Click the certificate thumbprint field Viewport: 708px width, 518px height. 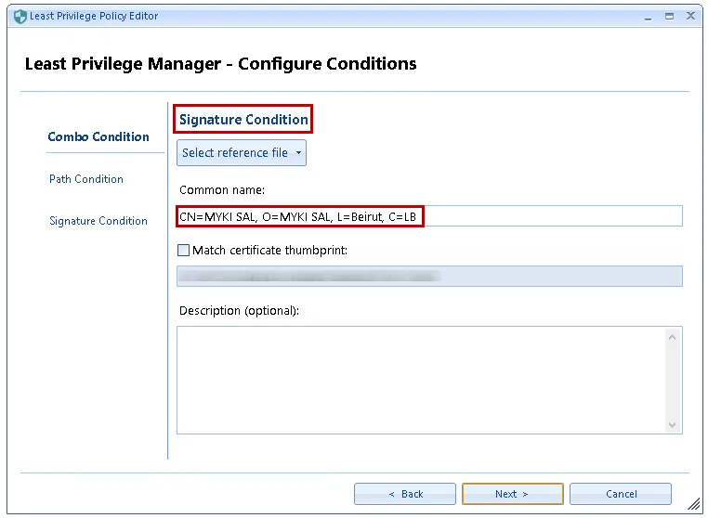pos(429,276)
